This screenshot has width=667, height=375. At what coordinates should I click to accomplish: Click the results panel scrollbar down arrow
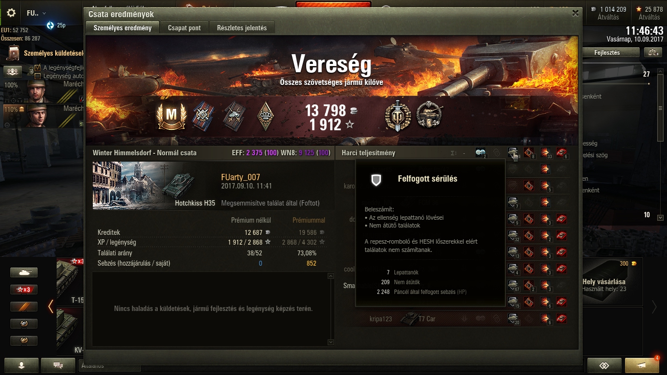click(x=331, y=342)
